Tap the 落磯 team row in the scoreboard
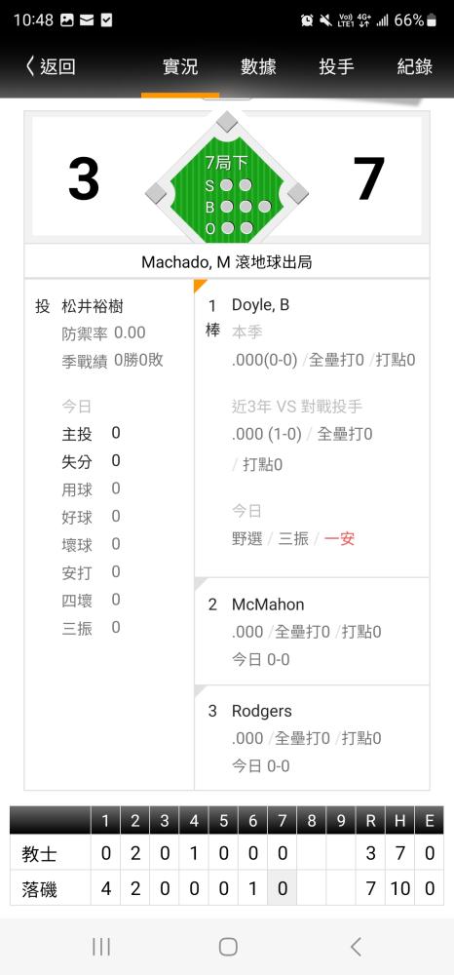 227,889
